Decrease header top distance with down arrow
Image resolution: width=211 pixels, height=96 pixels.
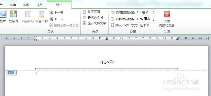tap(154, 14)
